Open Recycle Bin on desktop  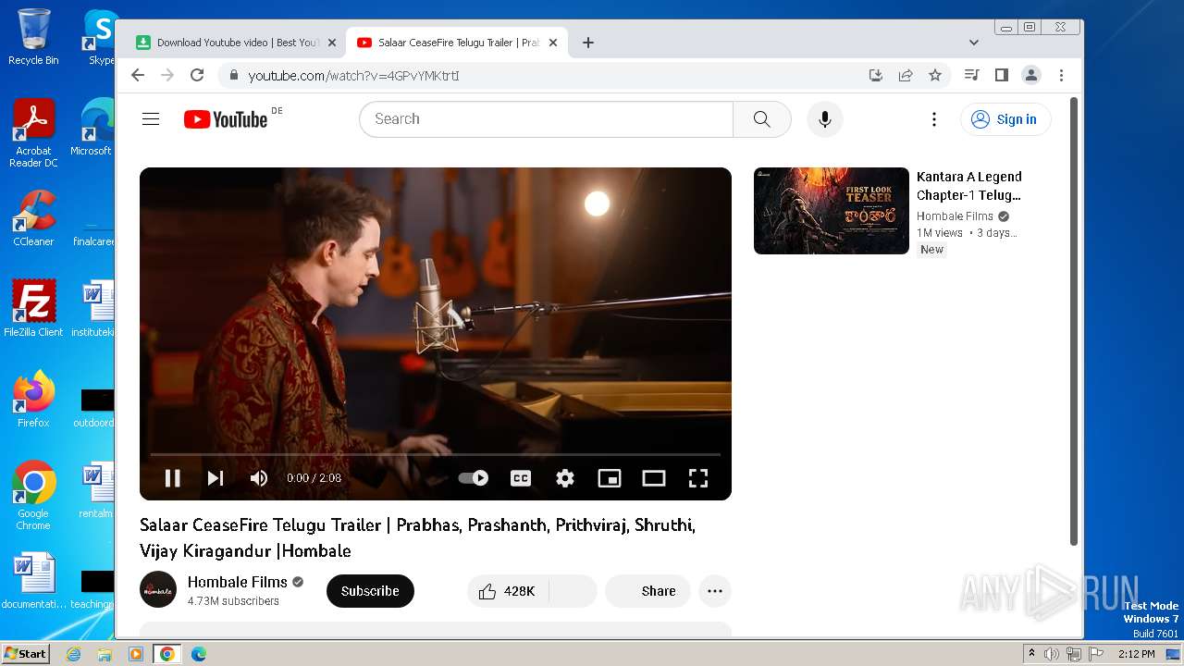coord(33,37)
